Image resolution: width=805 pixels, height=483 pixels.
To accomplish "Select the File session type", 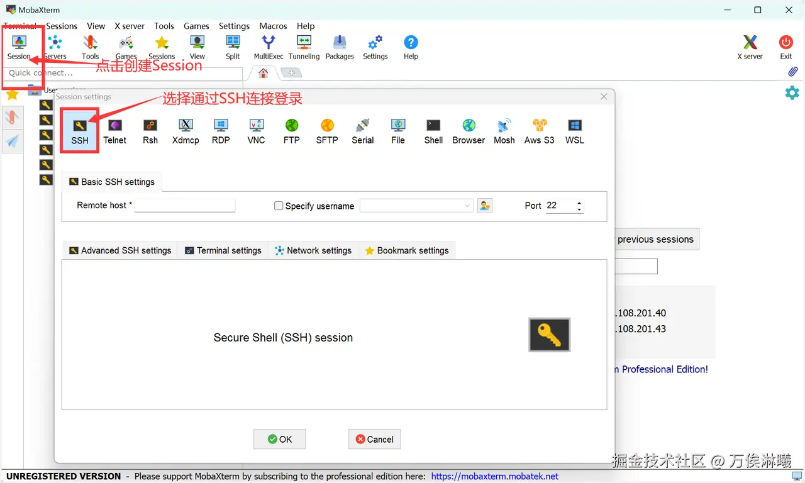I will click(x=398, y=131).
